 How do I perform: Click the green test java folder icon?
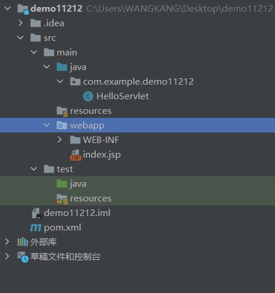62,184
